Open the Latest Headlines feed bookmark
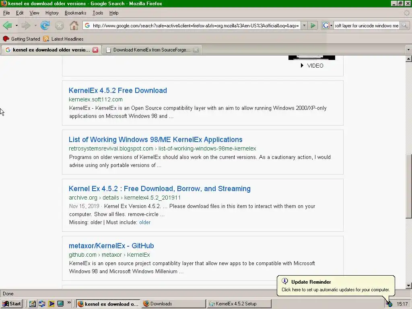The image size is (412, 309). point(63,39)
